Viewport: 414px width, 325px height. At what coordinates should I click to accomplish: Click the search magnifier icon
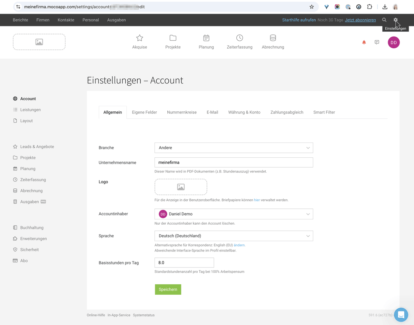tap(384, 20)
